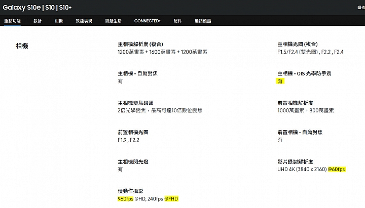This screenshot has width=365, height=208.
Task: Open the 相機 navigation tab
Action: point(59,21)
